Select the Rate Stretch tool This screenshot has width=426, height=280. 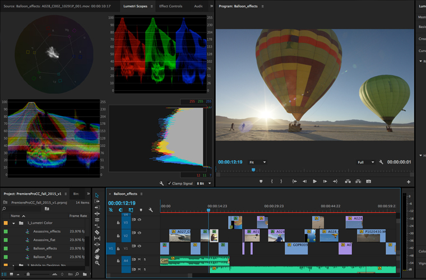[x=97, y=226]
